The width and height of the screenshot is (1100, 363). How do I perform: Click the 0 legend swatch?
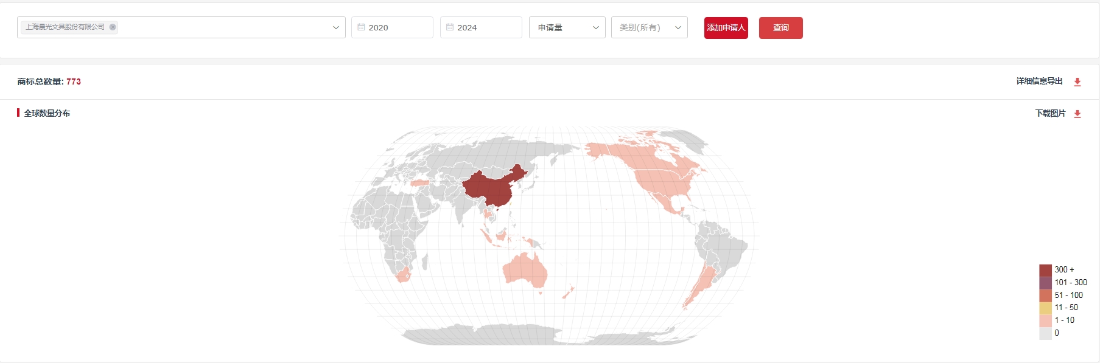1045,333
